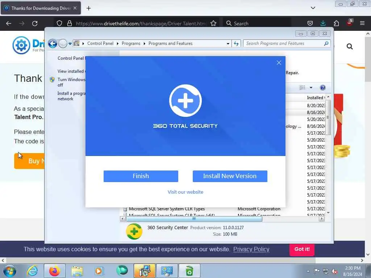Reload the Firefox page
Viewport: 371px width, 278px height.
tap(35, 24)
